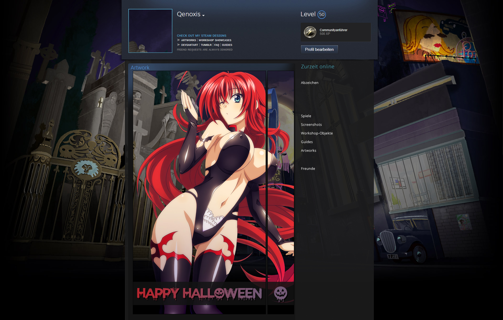Open the ARTWORKS link in the profile summary
503x320 pixels.
pos(188,40)
